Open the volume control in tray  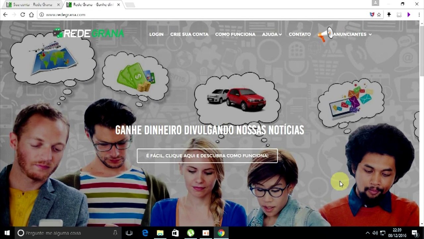click(x=375, y=233)
